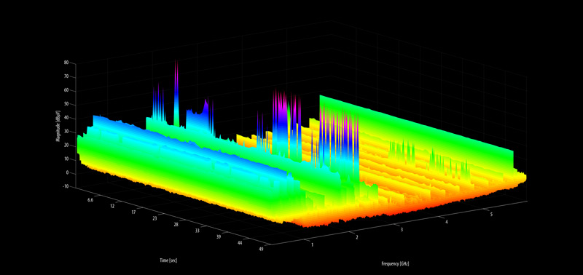Select the 3 GHz frequency tick
The height and width of the screenshot is (275, 583).
click(402, 230)
